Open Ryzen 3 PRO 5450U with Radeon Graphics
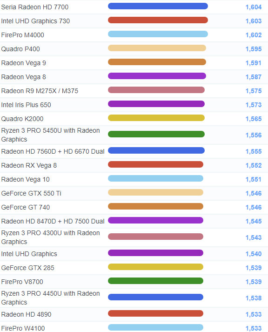The height and width of the screenshot is (332, 268). (50, 135)
